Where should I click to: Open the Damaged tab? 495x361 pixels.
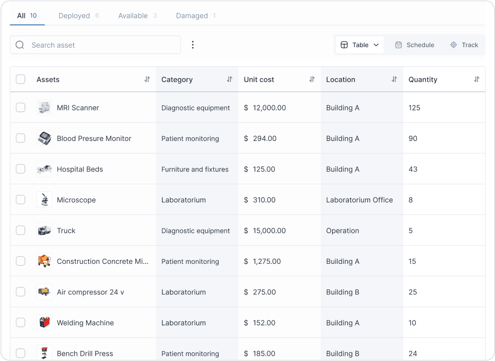click(192, 15)
